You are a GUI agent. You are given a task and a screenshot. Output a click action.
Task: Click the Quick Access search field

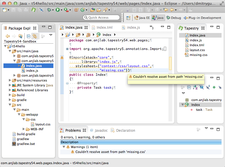pyautogui.click(x=101, y=18)
